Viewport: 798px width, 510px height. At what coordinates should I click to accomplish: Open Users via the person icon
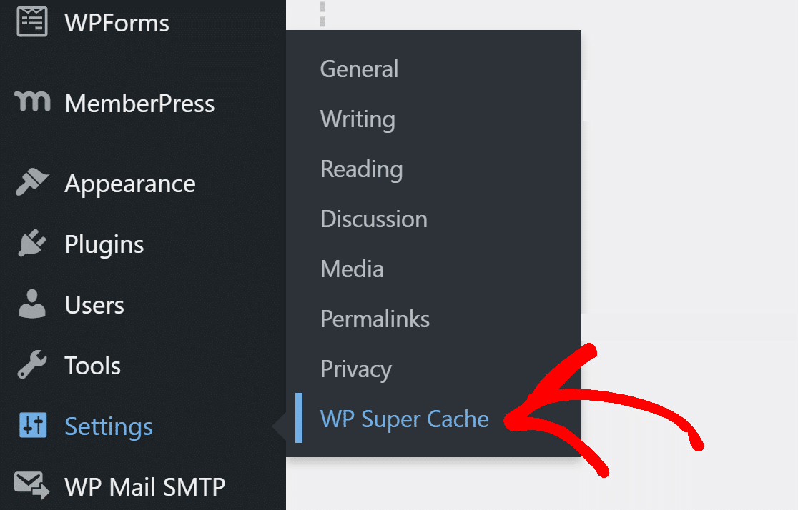click(x=31, y=304)
